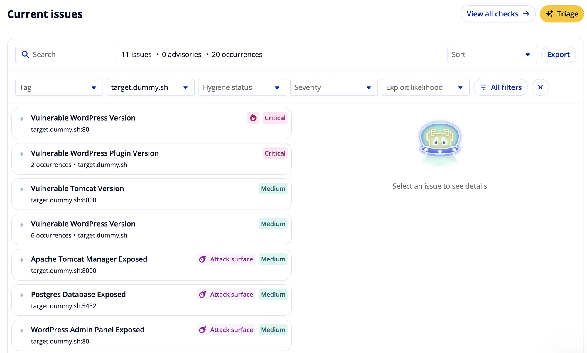Viewport: 587px width, 353px height.
Task: Click the '11 issues' count text
Action: [136, 54]
